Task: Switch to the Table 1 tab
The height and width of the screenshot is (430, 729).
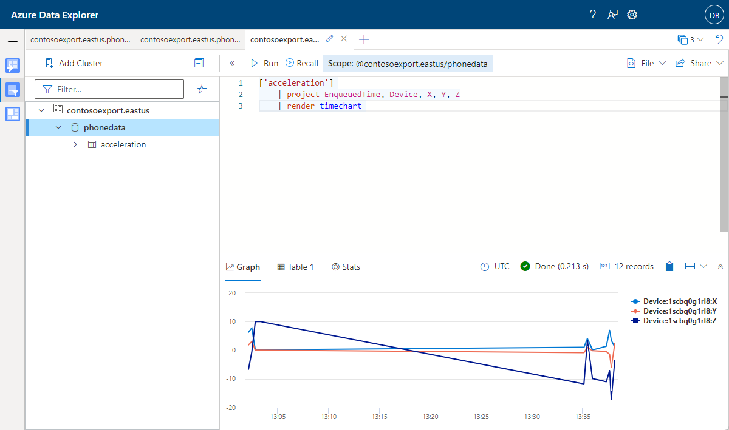Action: [x=295, y=267]
